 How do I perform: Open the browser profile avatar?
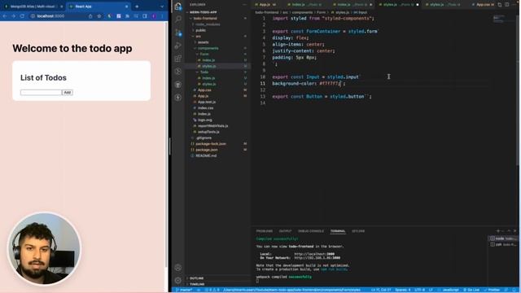[x=154, y=16]
